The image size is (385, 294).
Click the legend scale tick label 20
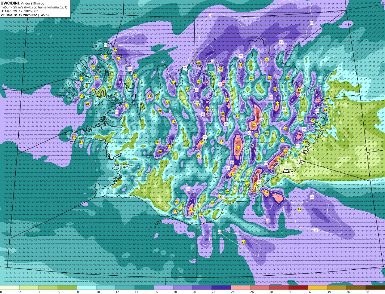(x=194, y=292)
